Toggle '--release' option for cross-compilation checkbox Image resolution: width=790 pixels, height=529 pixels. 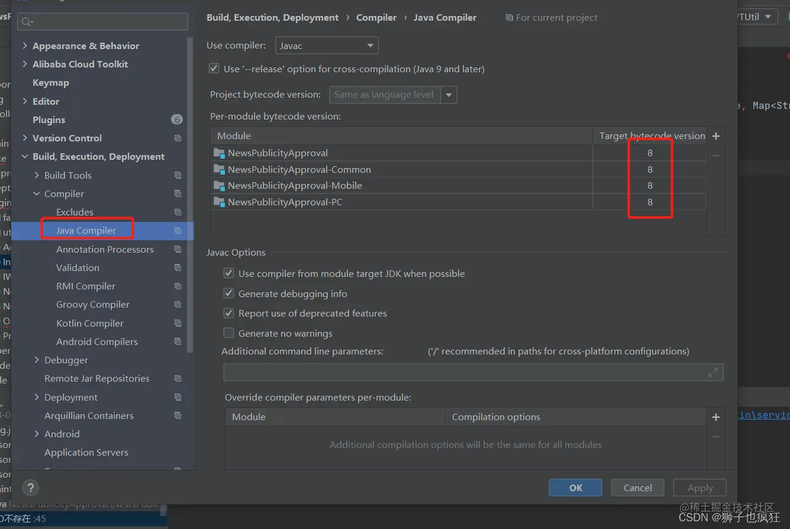pos(214,69)
